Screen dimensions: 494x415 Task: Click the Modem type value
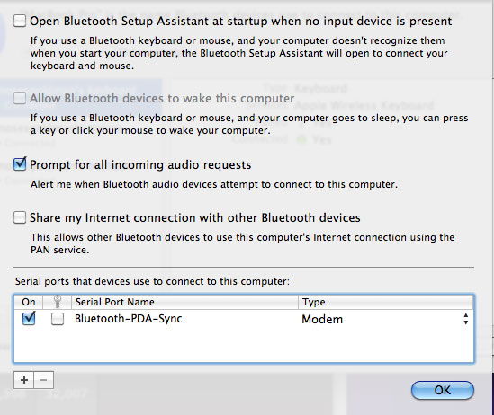tap(322, 320)
